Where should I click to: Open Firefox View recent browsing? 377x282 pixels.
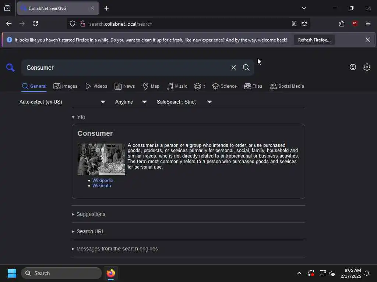7,8
